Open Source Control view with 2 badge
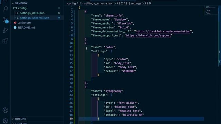 click(6, 20)
